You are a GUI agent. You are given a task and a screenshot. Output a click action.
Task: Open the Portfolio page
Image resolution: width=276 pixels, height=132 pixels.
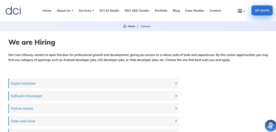pyautogui.click(x=161, y=10)
